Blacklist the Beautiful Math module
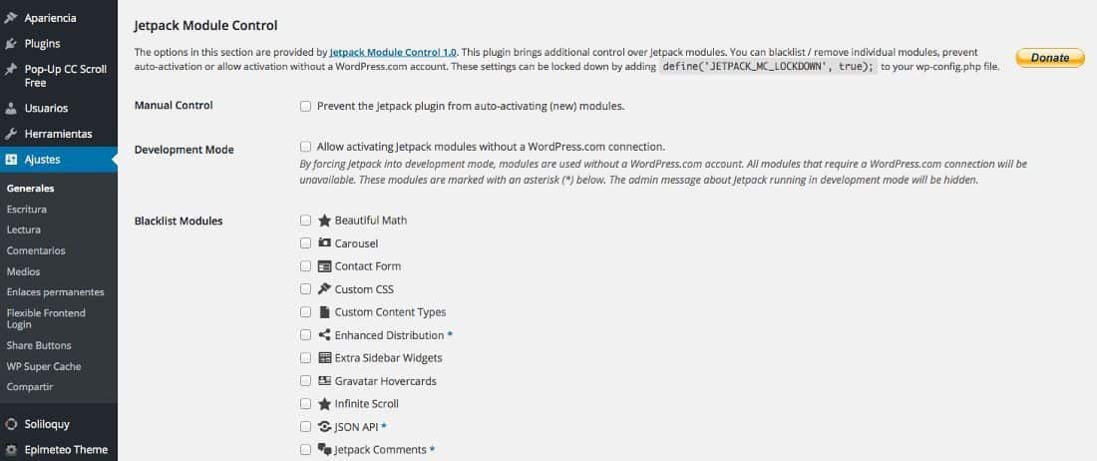 [x=306, y=221]
